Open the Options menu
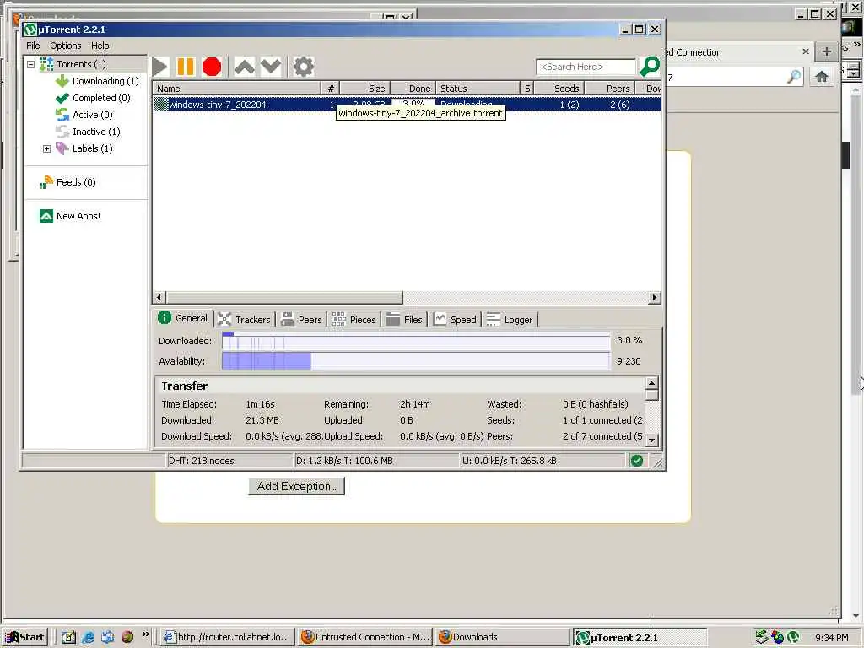Viewport: 864px width, 648px height. pos(66,46)
